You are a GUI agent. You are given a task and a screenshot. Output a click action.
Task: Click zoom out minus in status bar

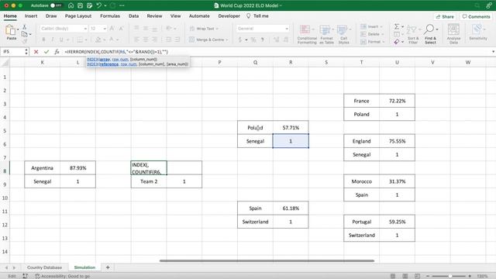click(x=428, y=276)
